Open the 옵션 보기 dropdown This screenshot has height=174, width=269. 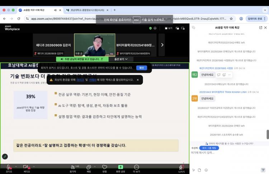(x=122, y=59)
